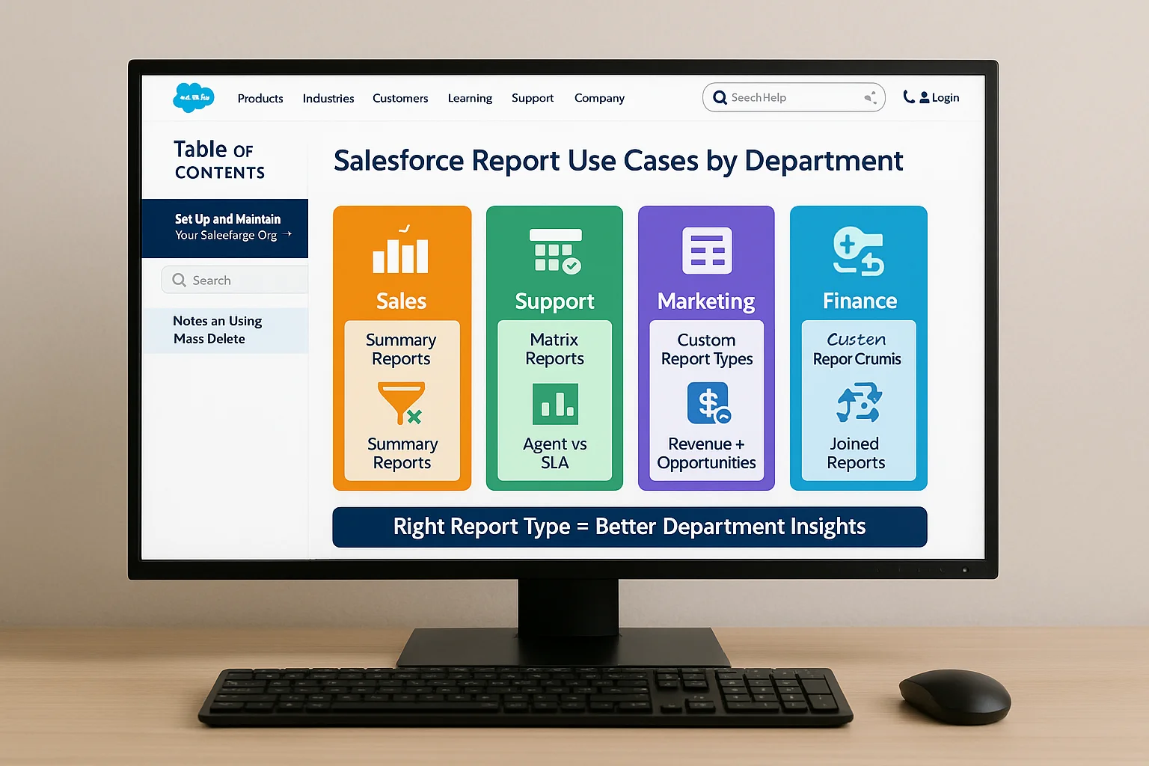The height and width of the screenshot is (766, 1149).
Task: Click the Marketing table layout icon
Action: 707,251
